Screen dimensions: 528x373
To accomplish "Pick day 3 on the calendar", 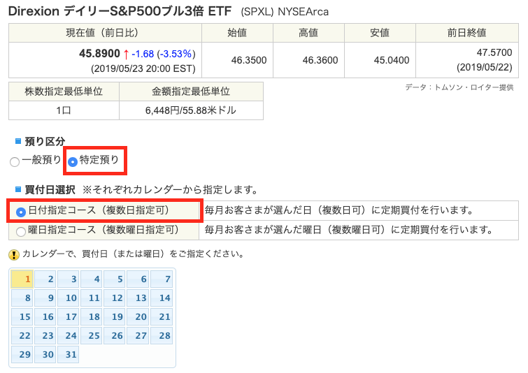I will coord(69,279).
